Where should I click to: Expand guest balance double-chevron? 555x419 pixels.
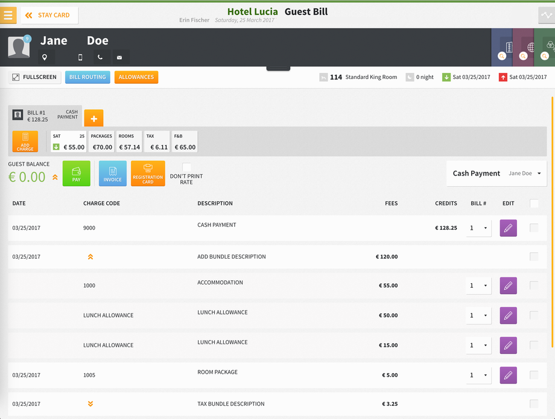(x=55, y=177)
